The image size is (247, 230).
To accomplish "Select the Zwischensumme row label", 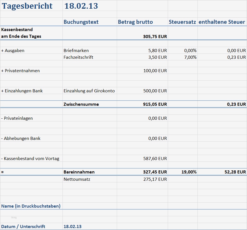I will [81, 104].
